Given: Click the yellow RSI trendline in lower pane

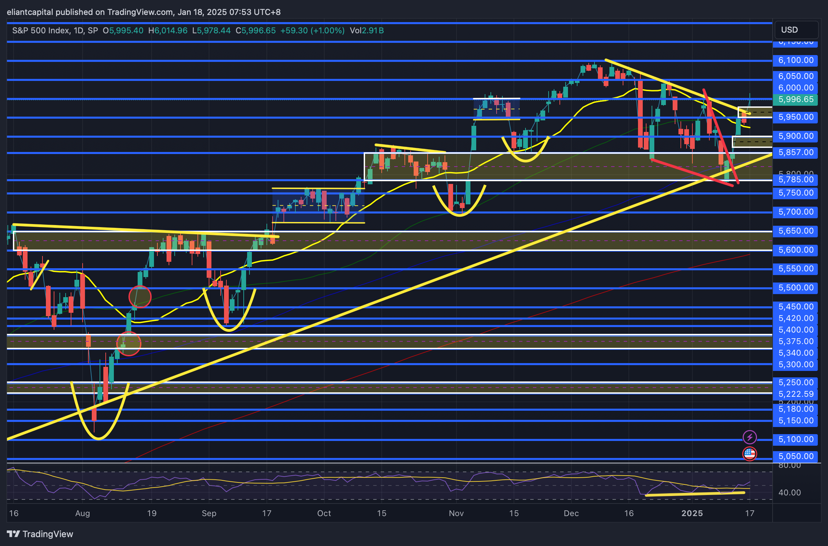Looking at the screenshot, I should pyautogui.click(x=694, y=494).
